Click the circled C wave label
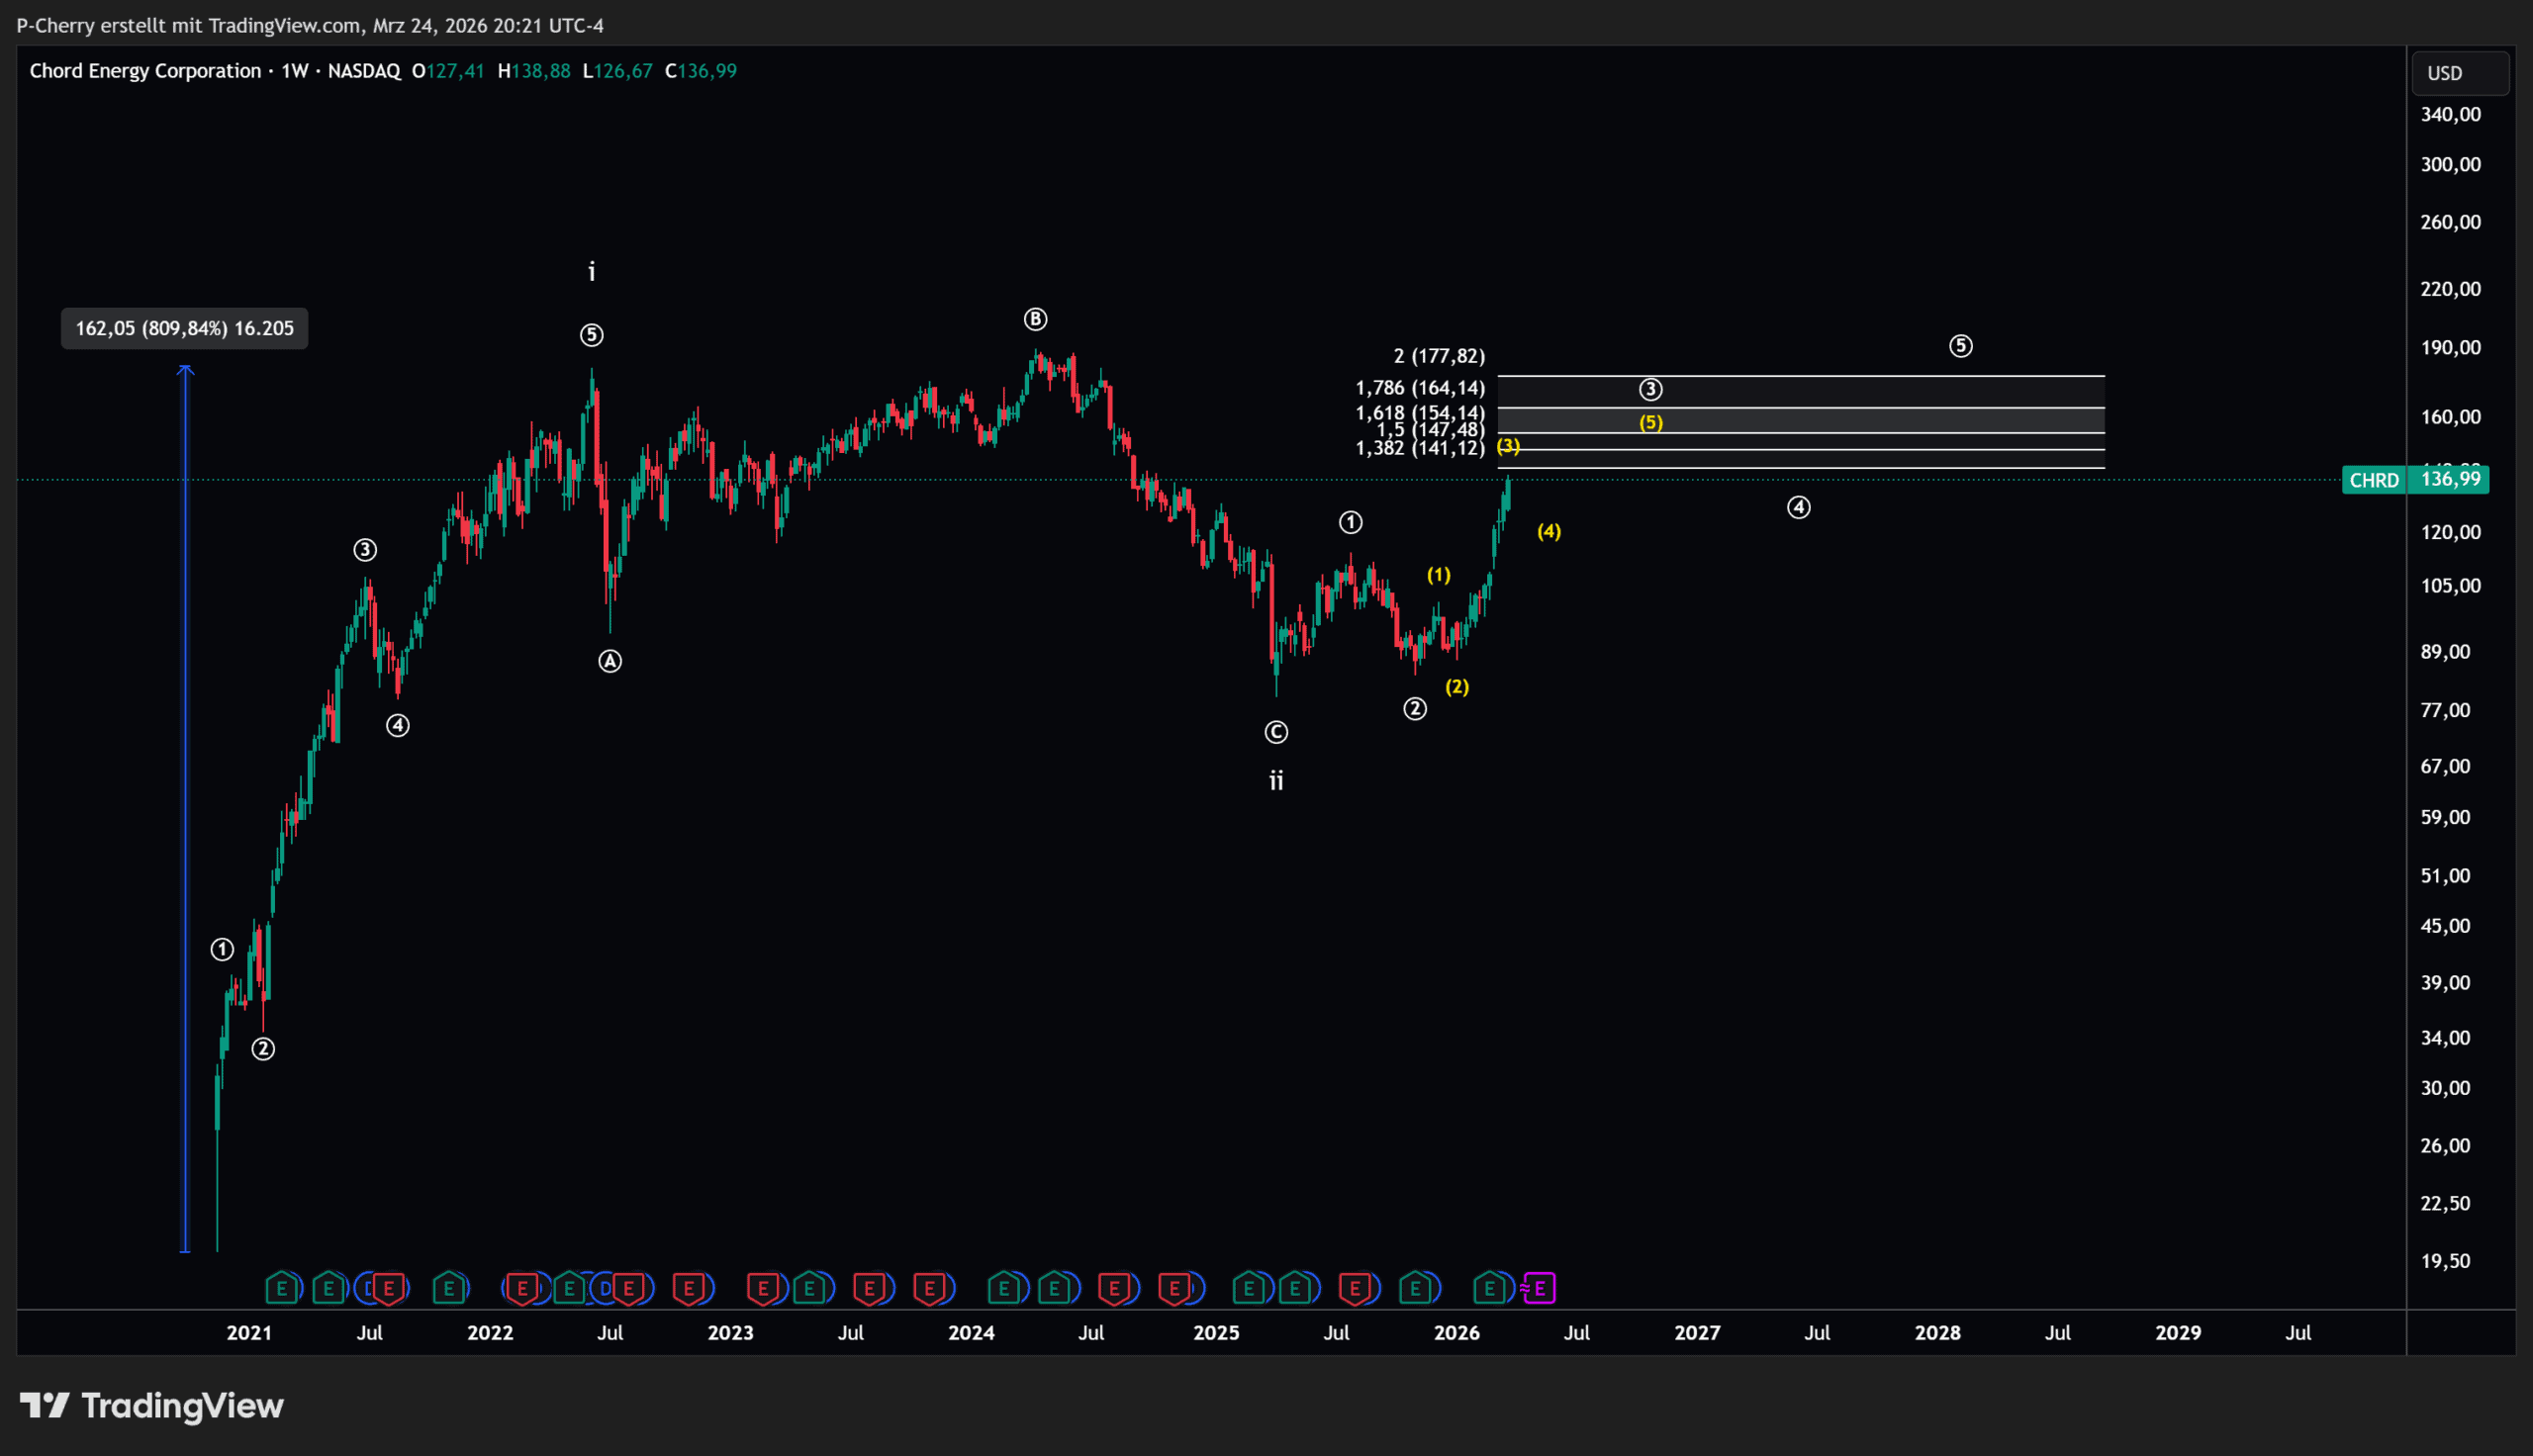 click(1276, 733)
